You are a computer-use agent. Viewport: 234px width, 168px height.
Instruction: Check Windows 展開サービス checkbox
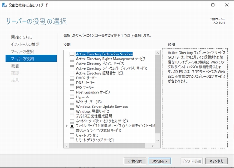(x=72, y=111)
